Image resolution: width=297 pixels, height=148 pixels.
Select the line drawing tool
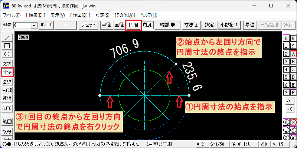point(7,38)
